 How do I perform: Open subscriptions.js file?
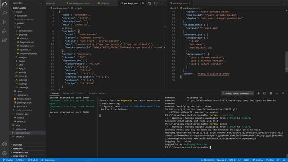pyautogui.click(x=28, y=54)
